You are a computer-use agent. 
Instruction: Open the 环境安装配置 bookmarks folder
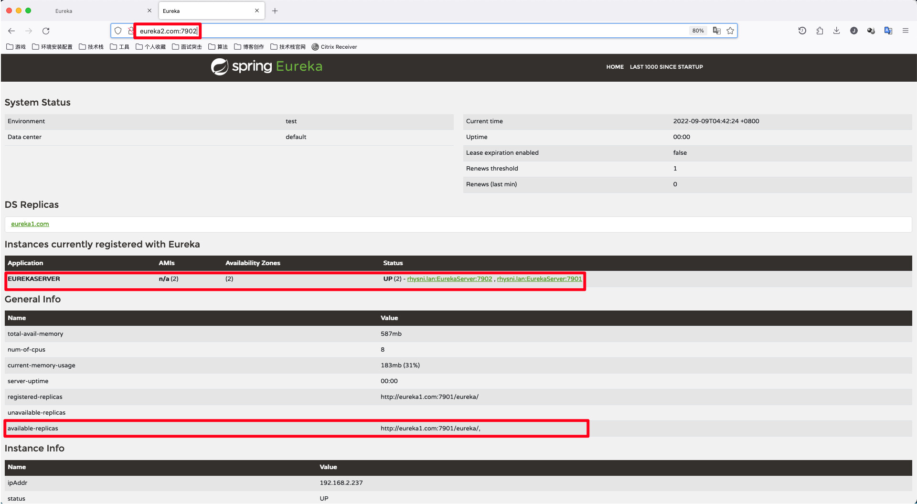52,47
